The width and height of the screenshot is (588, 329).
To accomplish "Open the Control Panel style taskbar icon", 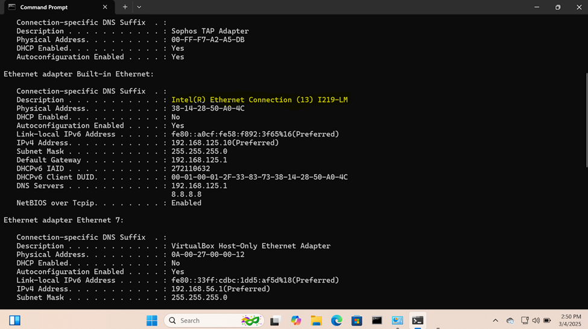I will 397,321.
